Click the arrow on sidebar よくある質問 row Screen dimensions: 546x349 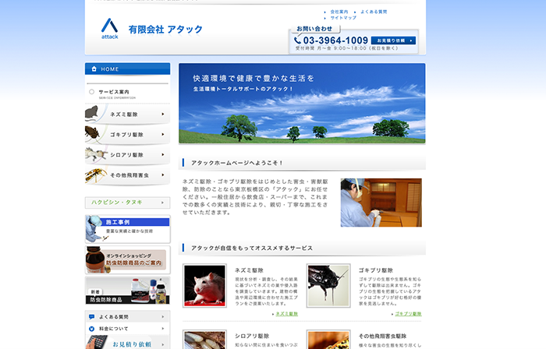click(162, 317)
